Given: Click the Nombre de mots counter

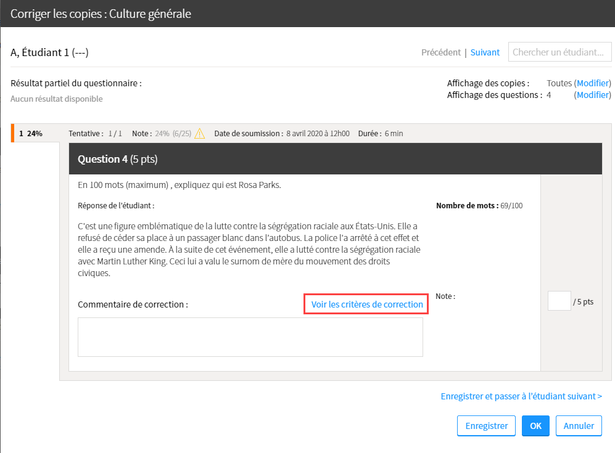Looking at the screenshot, I should pyautogui.click(x=479, y=205).
